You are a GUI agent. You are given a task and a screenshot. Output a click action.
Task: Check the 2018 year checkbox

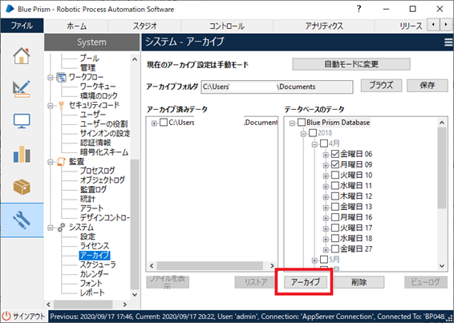coord(313,133)
